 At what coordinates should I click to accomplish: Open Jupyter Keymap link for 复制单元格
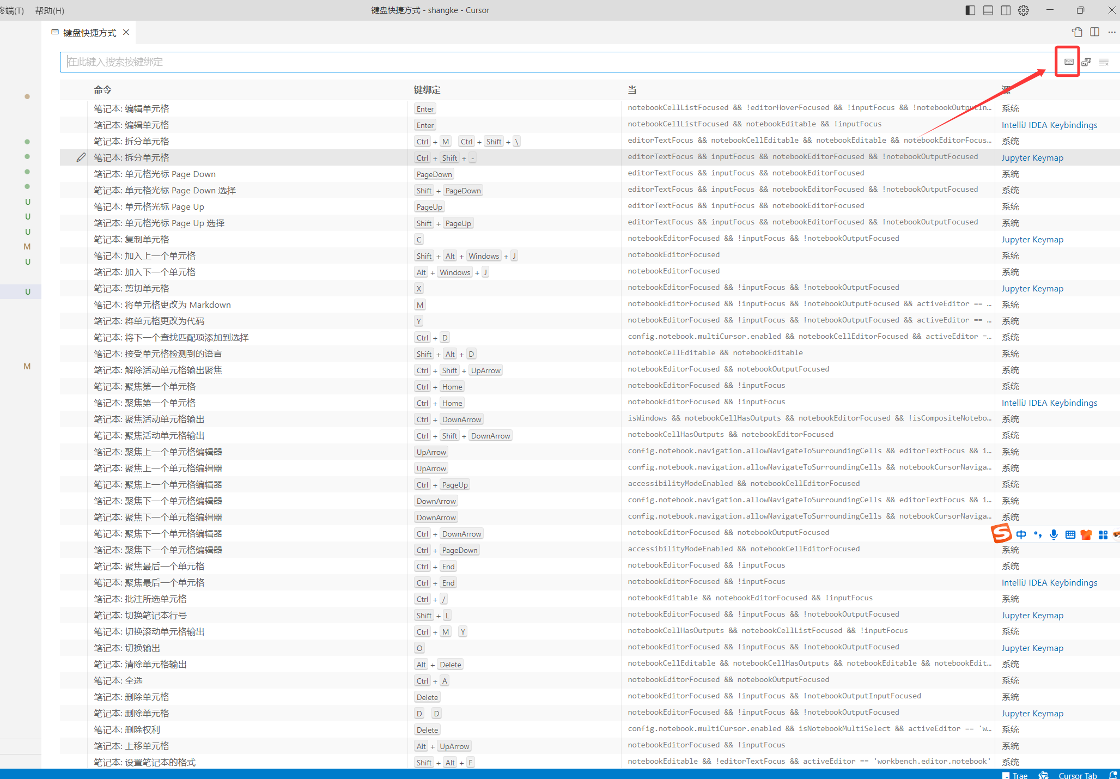point(1032,239)
